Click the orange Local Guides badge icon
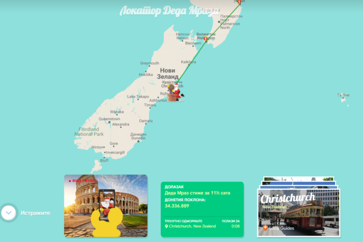The width and height of the screenshot is (363, 242). [x=265, y=228]
